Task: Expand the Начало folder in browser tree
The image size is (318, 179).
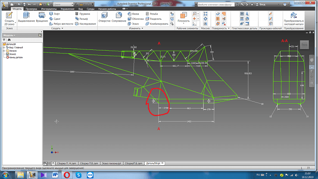Action: 3,50
